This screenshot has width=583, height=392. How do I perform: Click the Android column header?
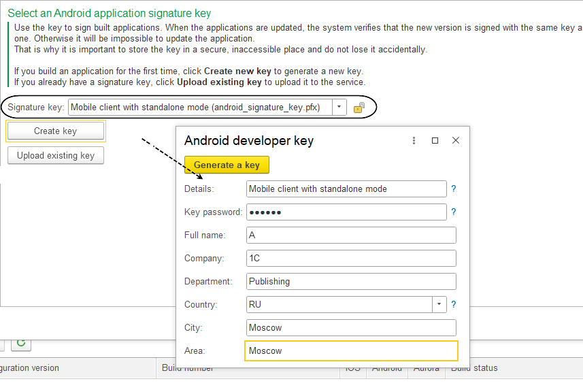[386, 368]
